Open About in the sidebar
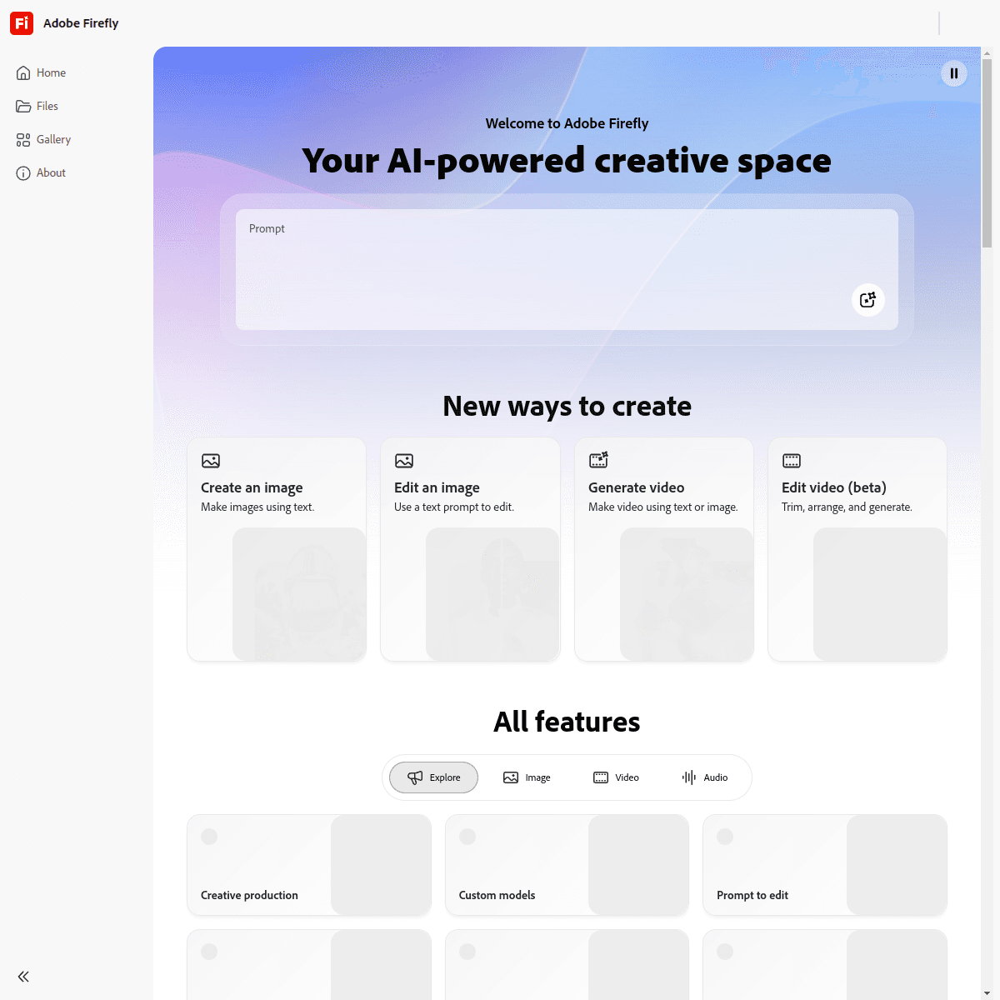Image resolution: width=1000 pixels, height=1000 pixels. [42, 172]
